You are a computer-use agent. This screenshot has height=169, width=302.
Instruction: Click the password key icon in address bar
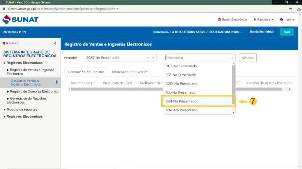click(x=290, y=9)
